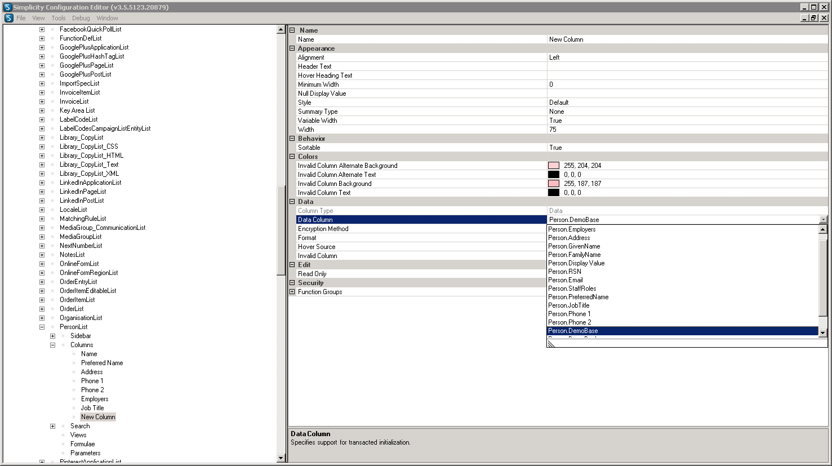Screen dimensions: 832x466
Task: Collapse the Columns node under PersonList
Action: pyautogui.click(x=52, y=345)
